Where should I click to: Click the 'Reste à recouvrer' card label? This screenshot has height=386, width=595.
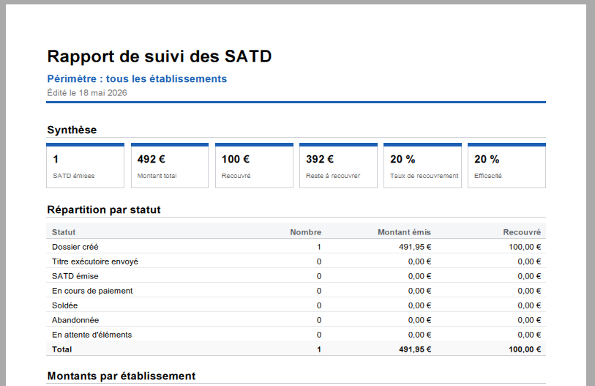333,176
